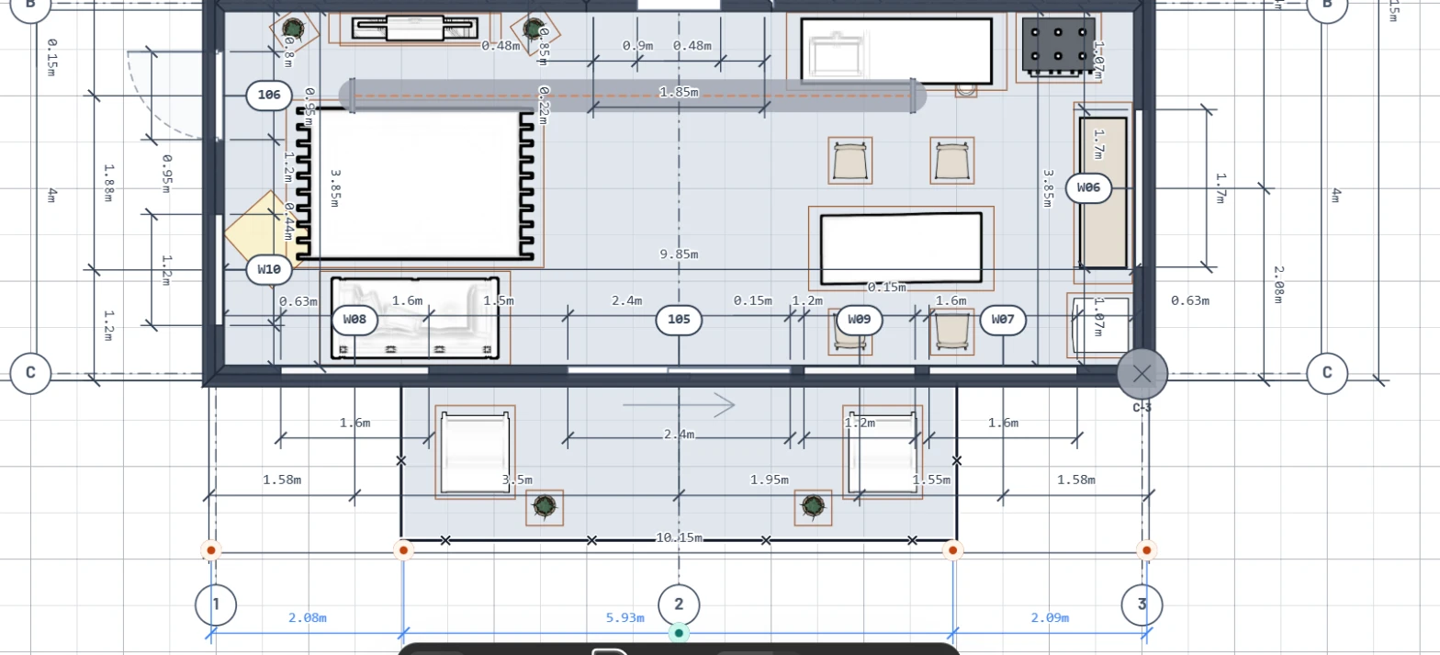The width and height of the screenshot is (1440, 655).
Task: Select room label 105
Action: 679,320
